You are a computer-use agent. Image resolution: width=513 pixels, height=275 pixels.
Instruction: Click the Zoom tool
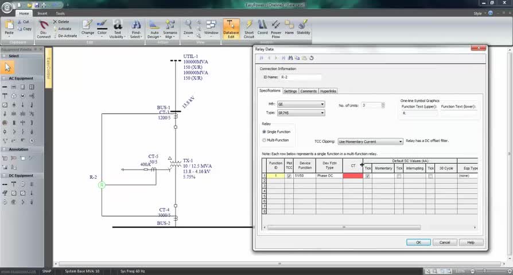[188, 27]
